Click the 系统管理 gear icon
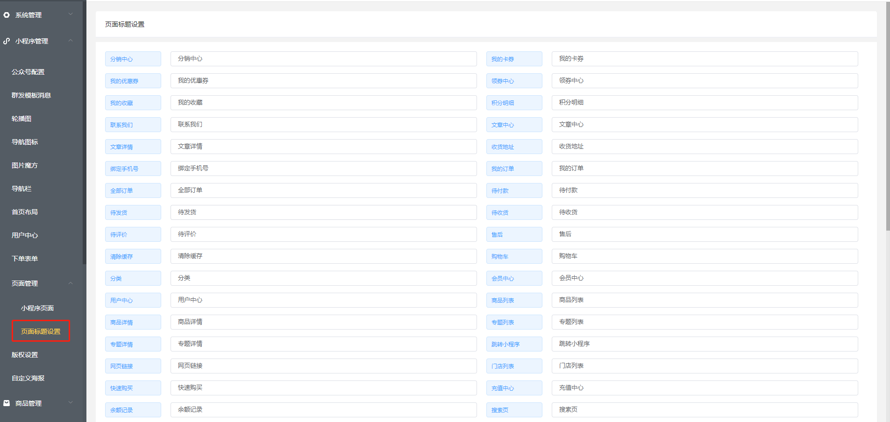 [x=7, y=15]
